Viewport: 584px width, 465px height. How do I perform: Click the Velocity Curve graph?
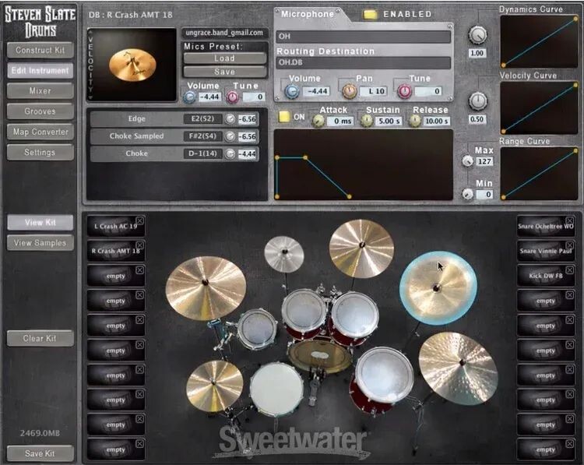(539, 107)
